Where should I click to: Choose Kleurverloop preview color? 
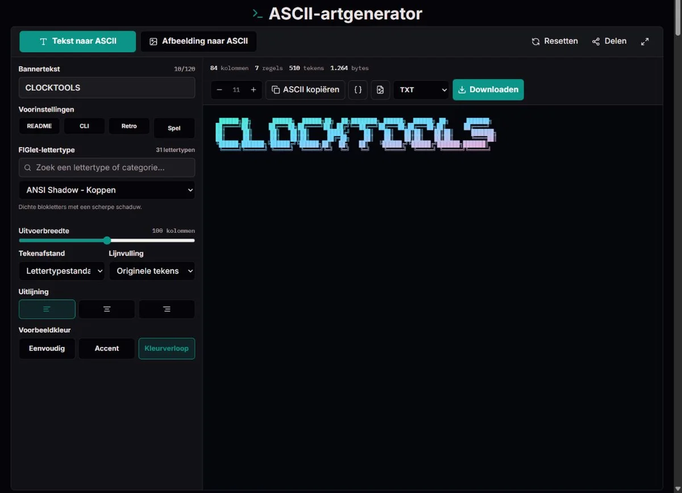(x=167, y=349)
